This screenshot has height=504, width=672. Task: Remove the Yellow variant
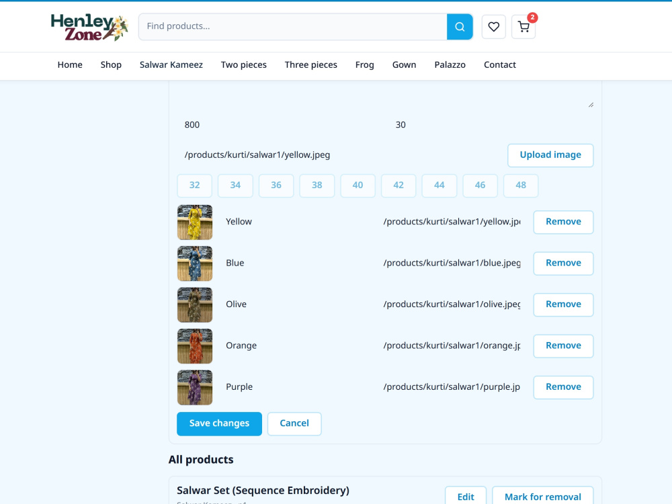pos(563,222)
